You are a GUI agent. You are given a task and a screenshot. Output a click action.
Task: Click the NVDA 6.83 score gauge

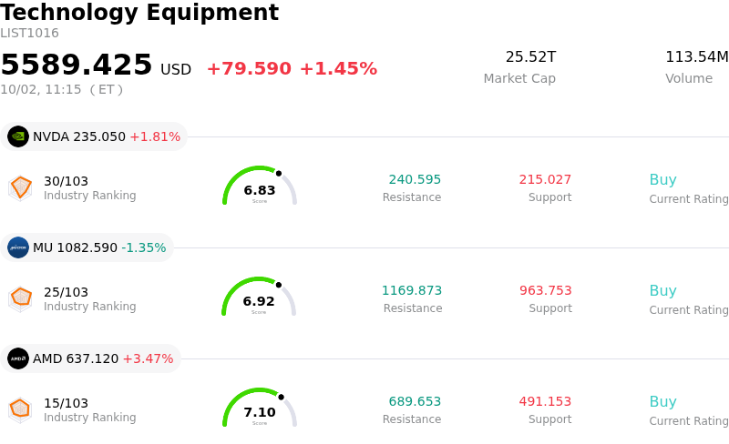point(260,186)
